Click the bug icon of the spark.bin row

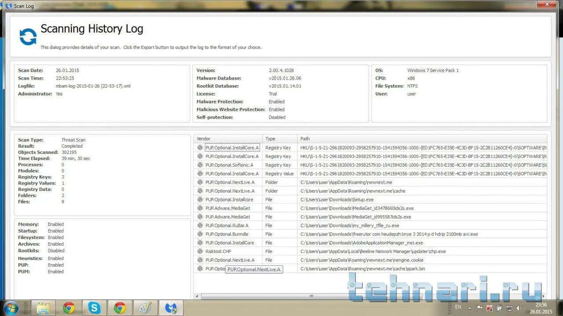(200, 269)
